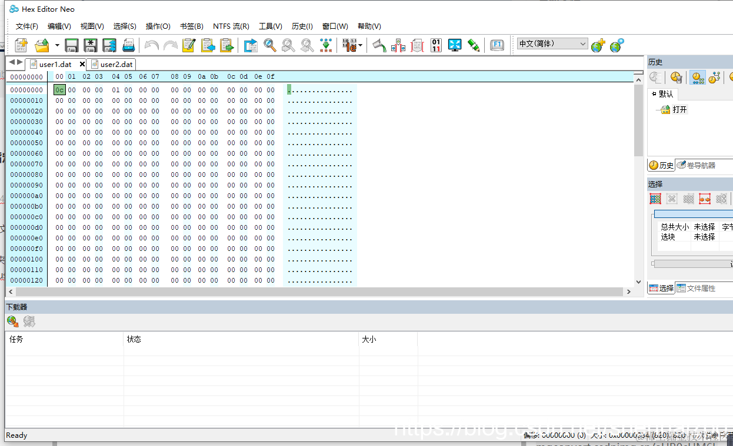The height and width of the screenshot is (446, 733).
Task: Open the 编辑(V) menu
Action: pyautogui.click(x=59, y=26)
